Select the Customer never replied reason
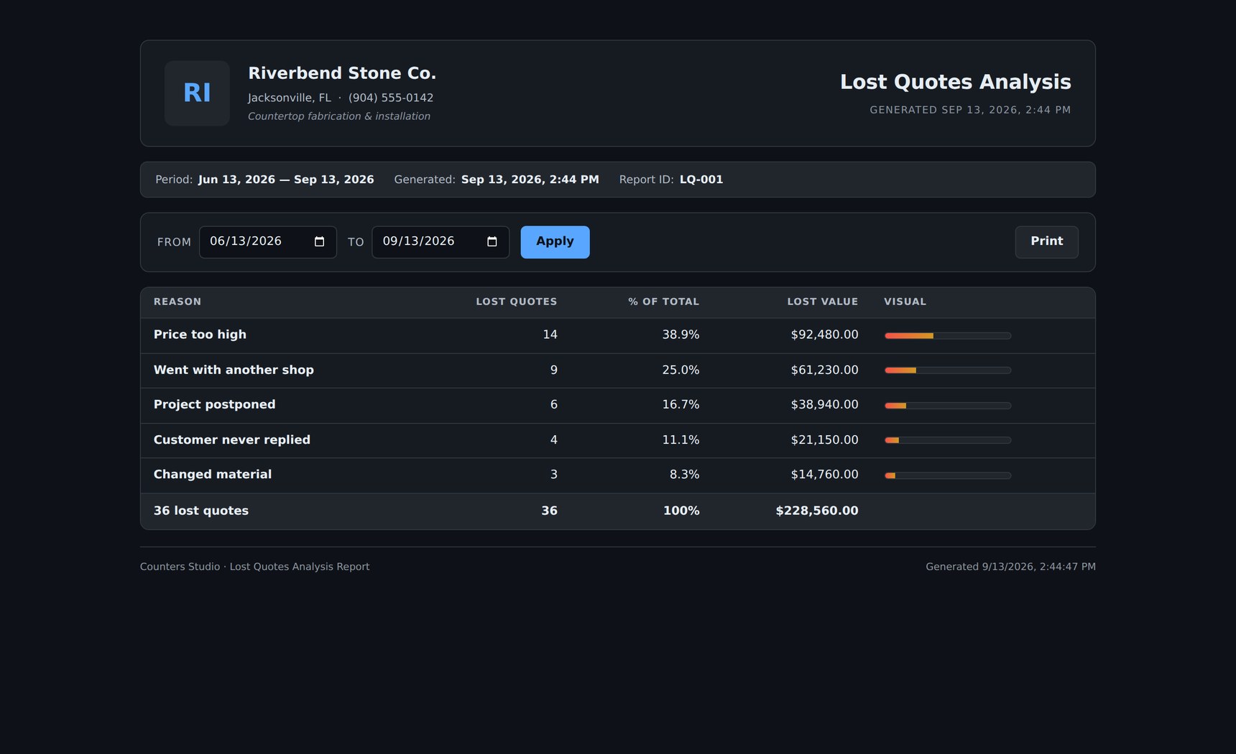This screenshot has width=1236, height=754. tap(232, 439)
